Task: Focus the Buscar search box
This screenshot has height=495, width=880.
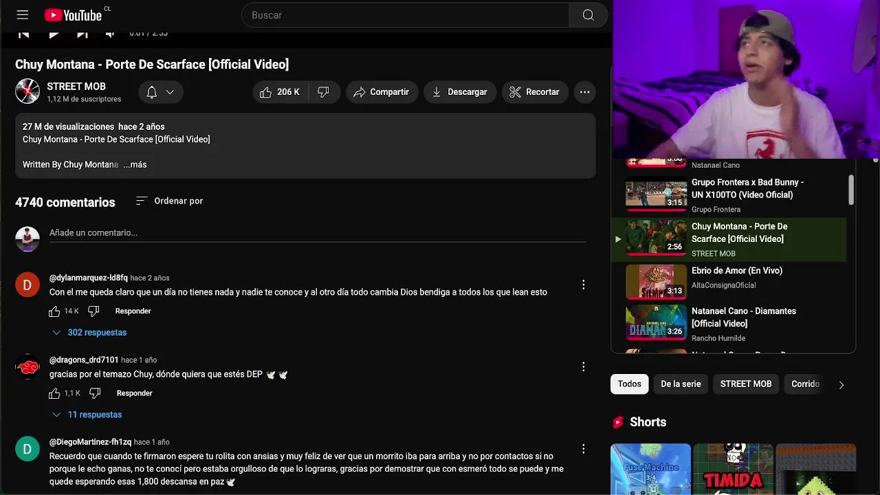Action: [x=406, y=15]
